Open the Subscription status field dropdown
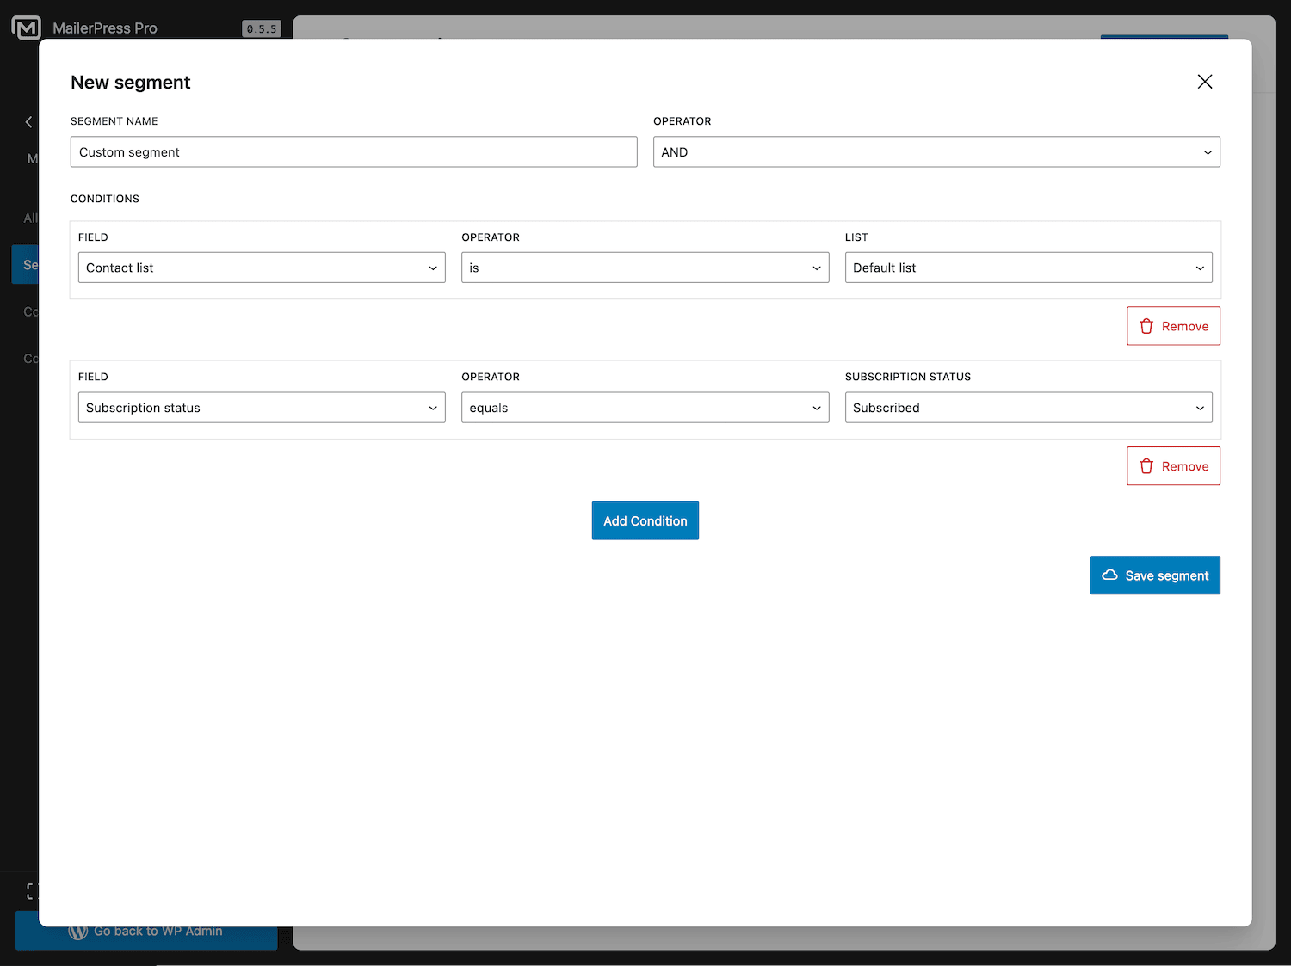1291x966 pixels. (262, 408)
